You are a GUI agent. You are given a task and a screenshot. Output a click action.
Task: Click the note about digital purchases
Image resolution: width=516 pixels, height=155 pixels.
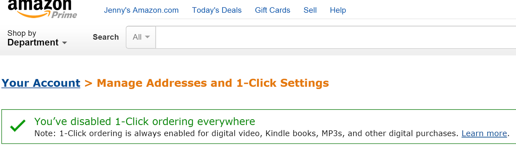[246, 133]
